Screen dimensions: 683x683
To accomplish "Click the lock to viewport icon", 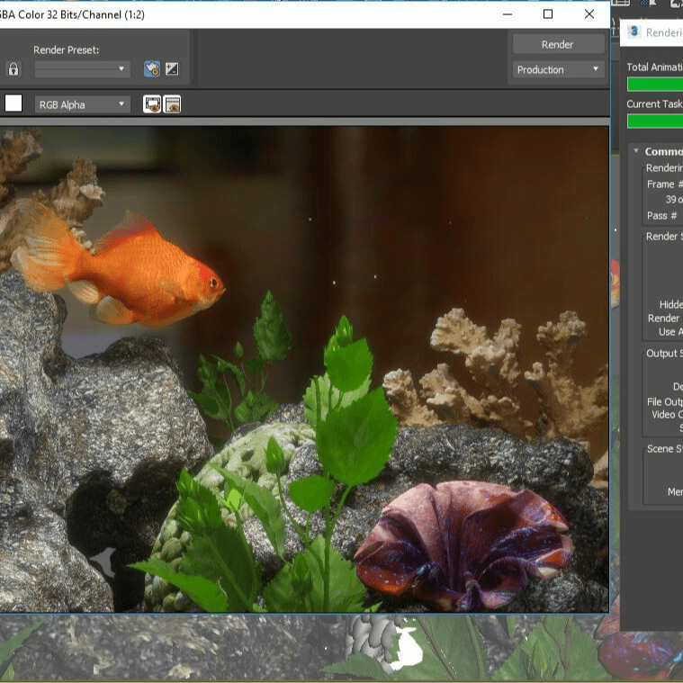I will pyautogui.click(x=13, y=69).
